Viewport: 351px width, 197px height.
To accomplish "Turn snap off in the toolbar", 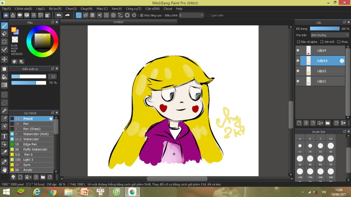I will click(x=78, y=15).
